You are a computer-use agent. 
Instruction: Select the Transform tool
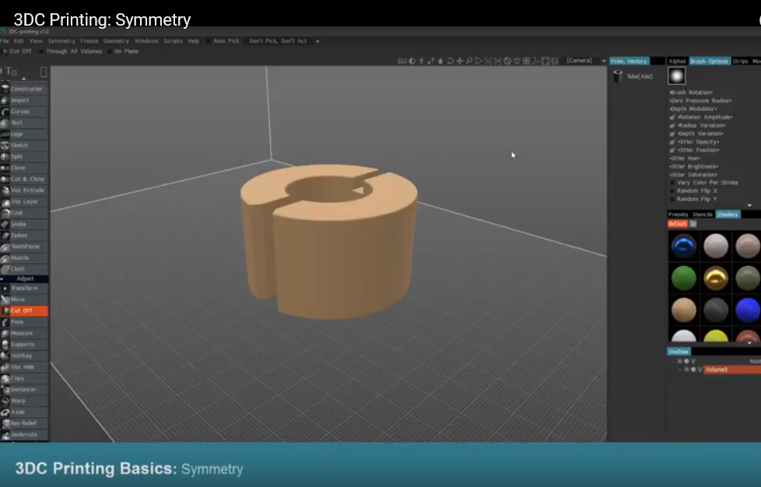[24, 288]
